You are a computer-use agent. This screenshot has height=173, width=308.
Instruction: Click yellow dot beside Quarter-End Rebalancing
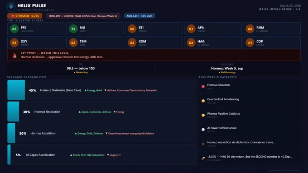(203, 101)
